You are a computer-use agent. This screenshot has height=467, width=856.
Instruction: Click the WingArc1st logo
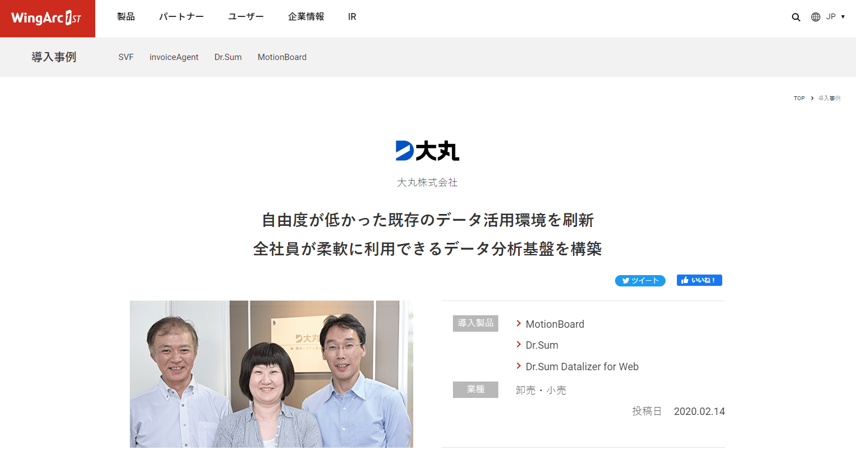click(47, 18)
